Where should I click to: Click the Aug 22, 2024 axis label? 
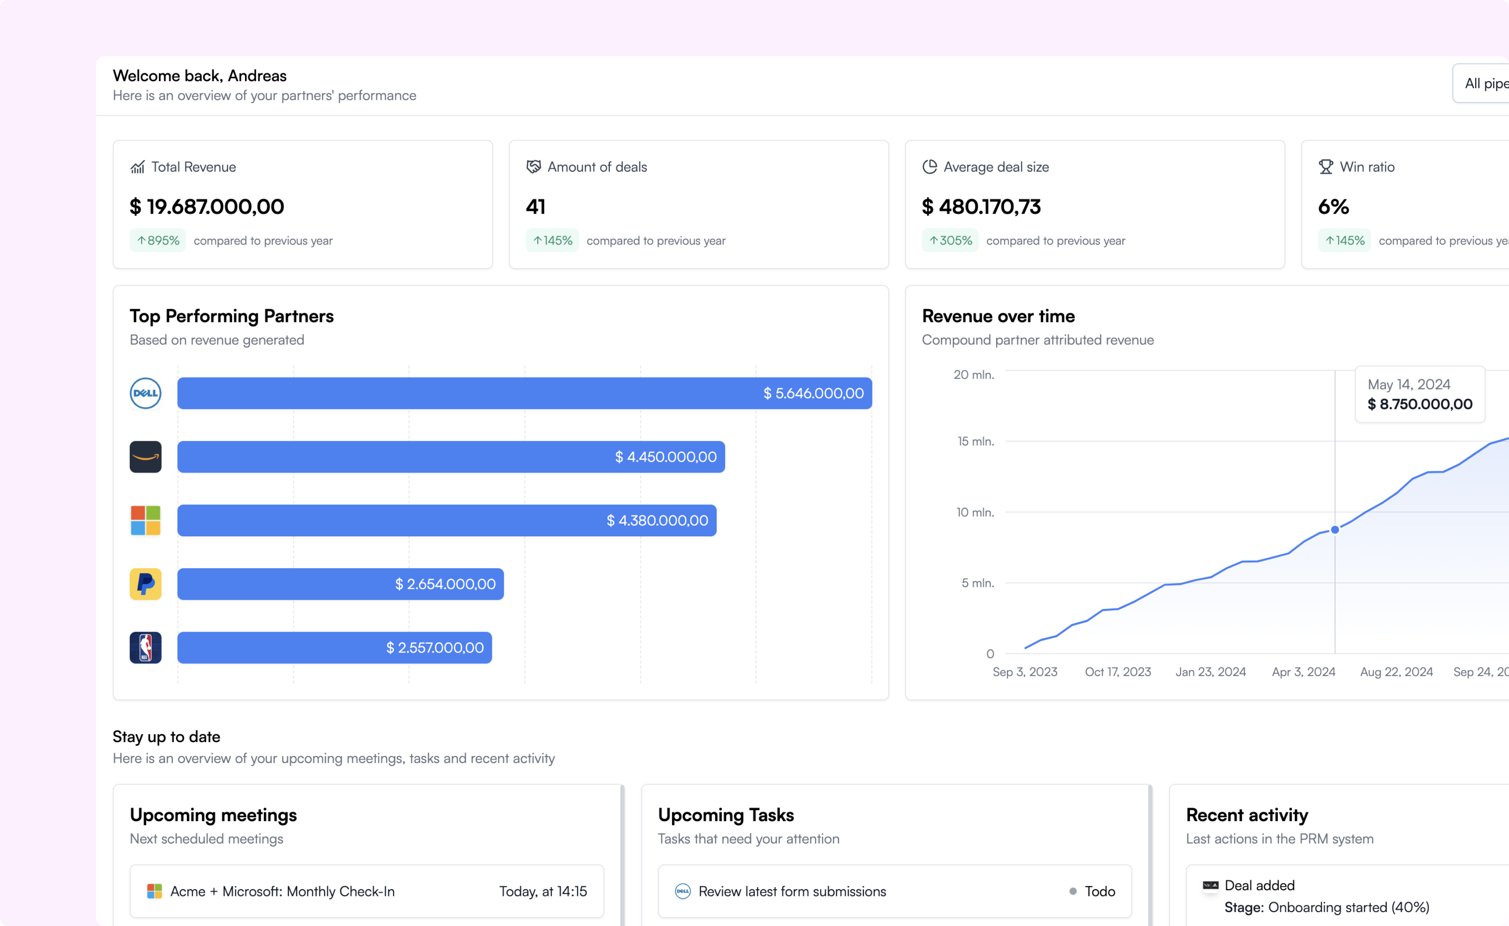(x=1397, y=673)
